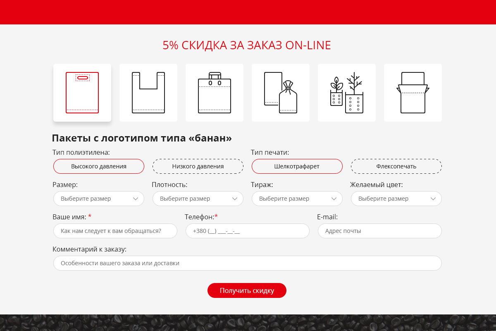Open the 'Размер' size dropdown
The height and width of the screenshot is (331, 496).
coord(99,199)
